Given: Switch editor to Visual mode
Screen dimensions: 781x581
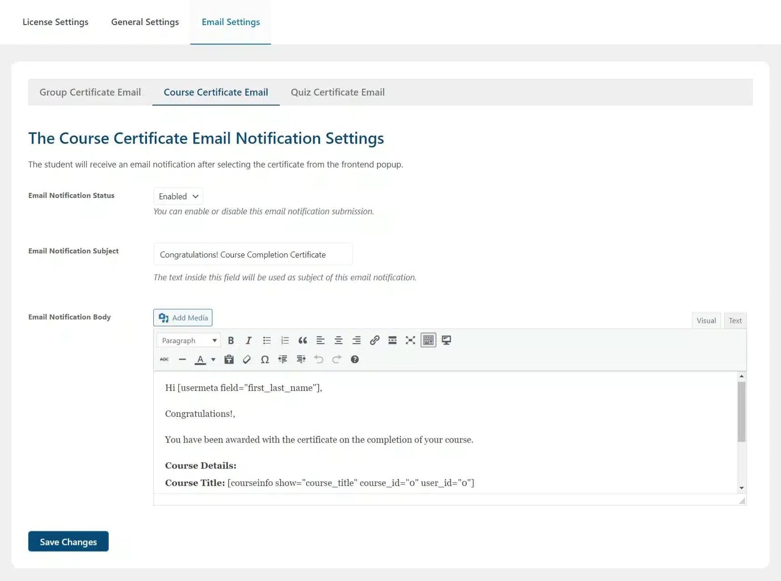Looking at the screenshot, I should (x=706, y=321).
